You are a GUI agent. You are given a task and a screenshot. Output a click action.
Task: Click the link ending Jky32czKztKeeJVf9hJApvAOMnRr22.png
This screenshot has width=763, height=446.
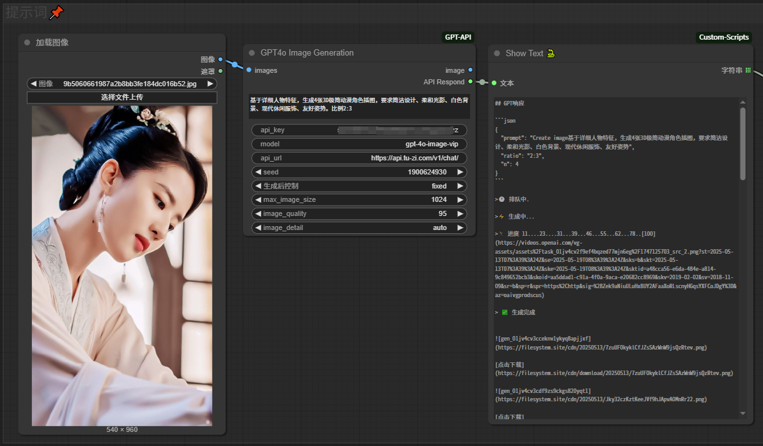pyautogui.click(x=601, y=399)
